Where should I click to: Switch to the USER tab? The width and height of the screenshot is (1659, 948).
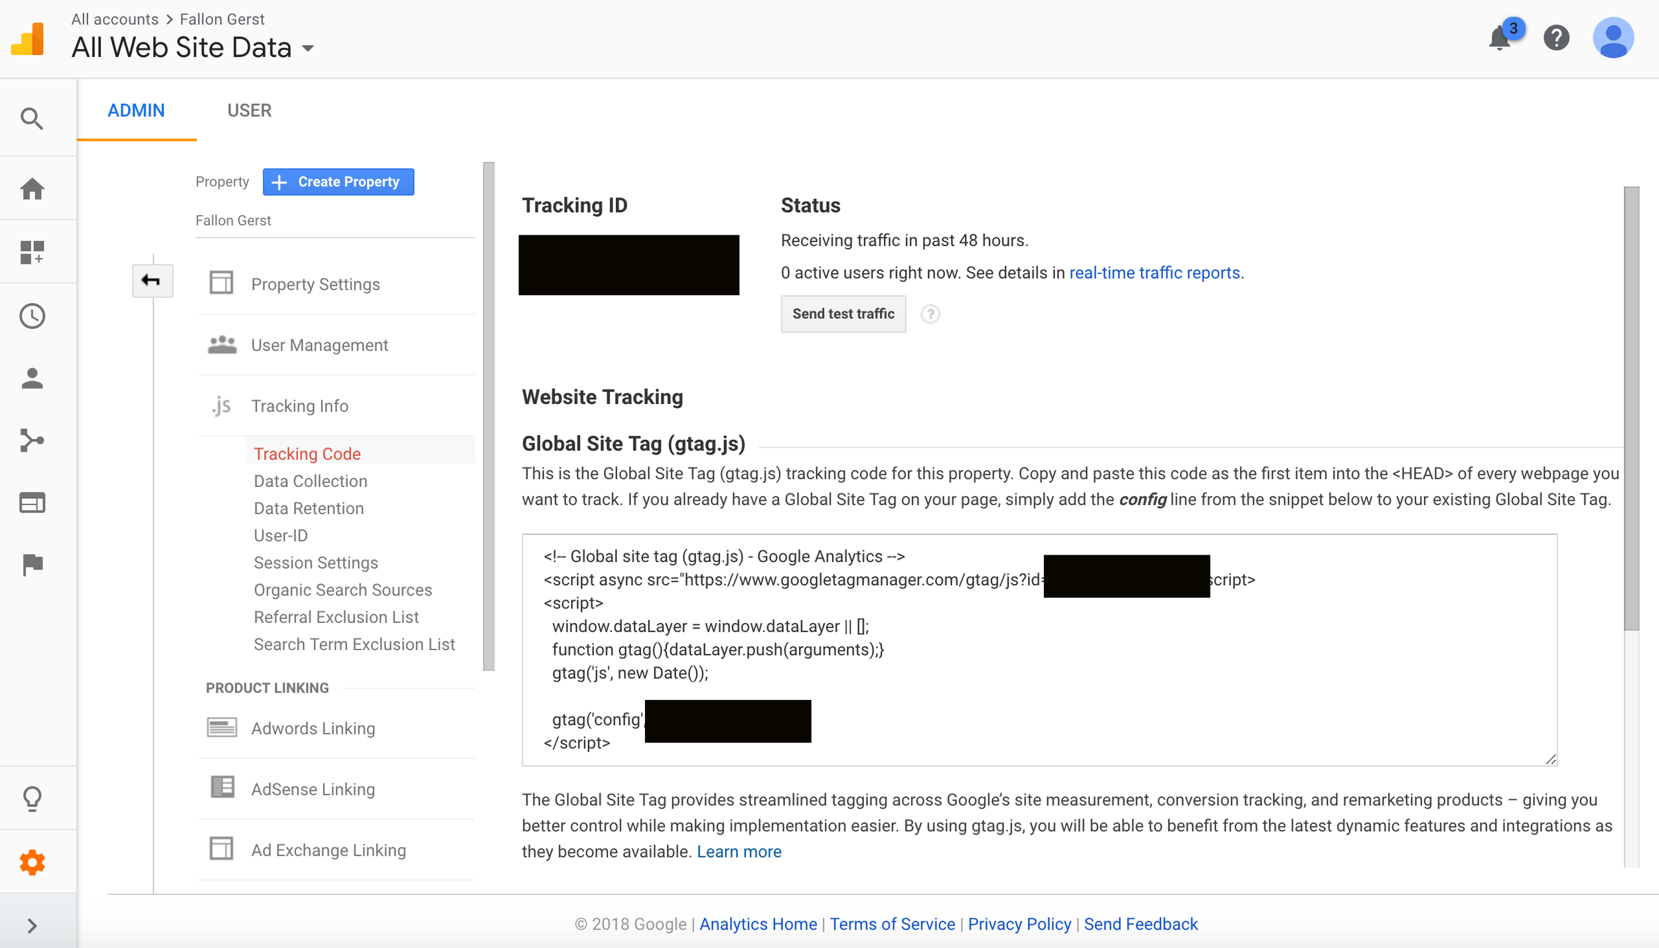click(250, 110)
